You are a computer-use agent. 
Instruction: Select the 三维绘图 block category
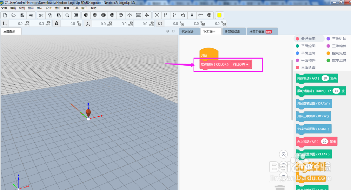305,67
